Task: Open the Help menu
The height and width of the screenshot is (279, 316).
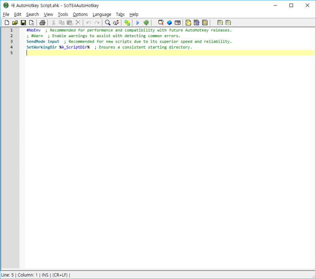Action: (134, 14)
